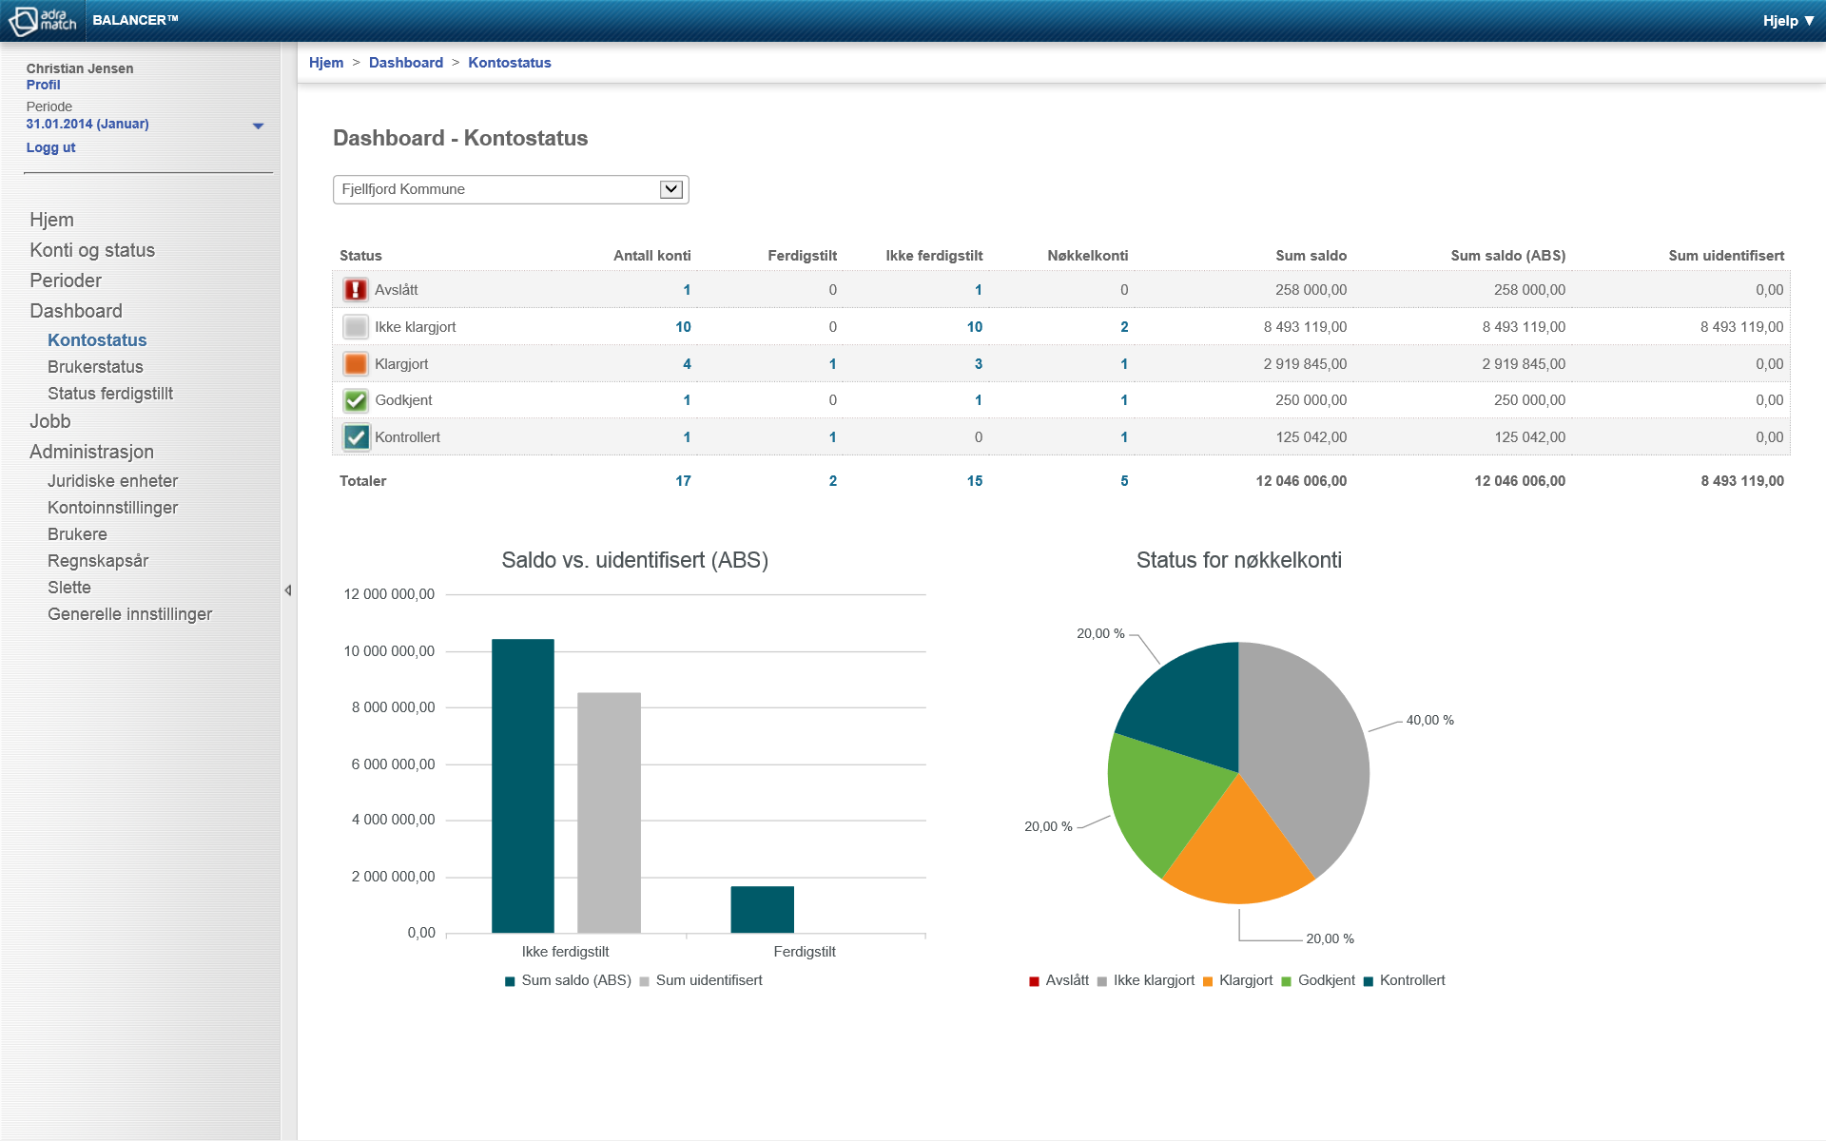1826x1141 pixels.
Task: Click the green Godkjent checkmark icon
Action: 356,400
